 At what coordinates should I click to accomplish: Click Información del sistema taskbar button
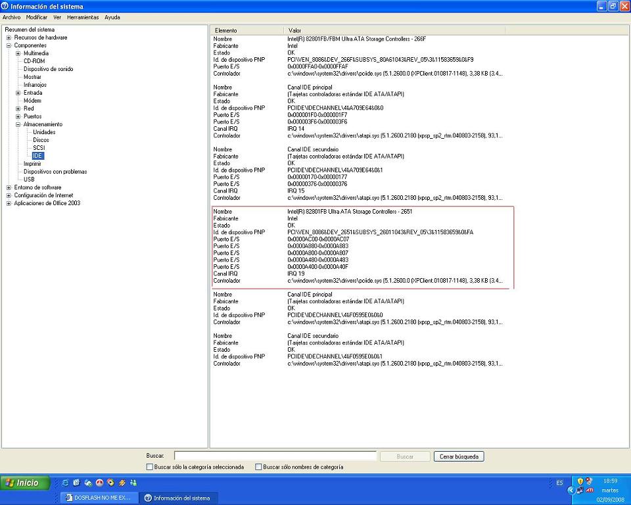click(x=179, y=498)
